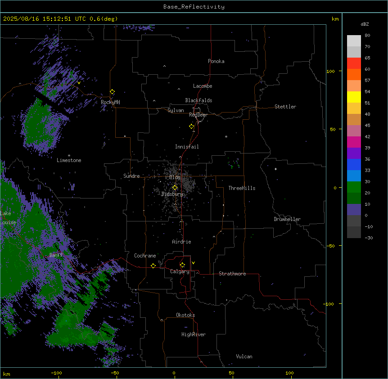This screenshot has height=379, width=388.
Task: Click the -50 tick on bottom axis
Action: pos(115,373)
